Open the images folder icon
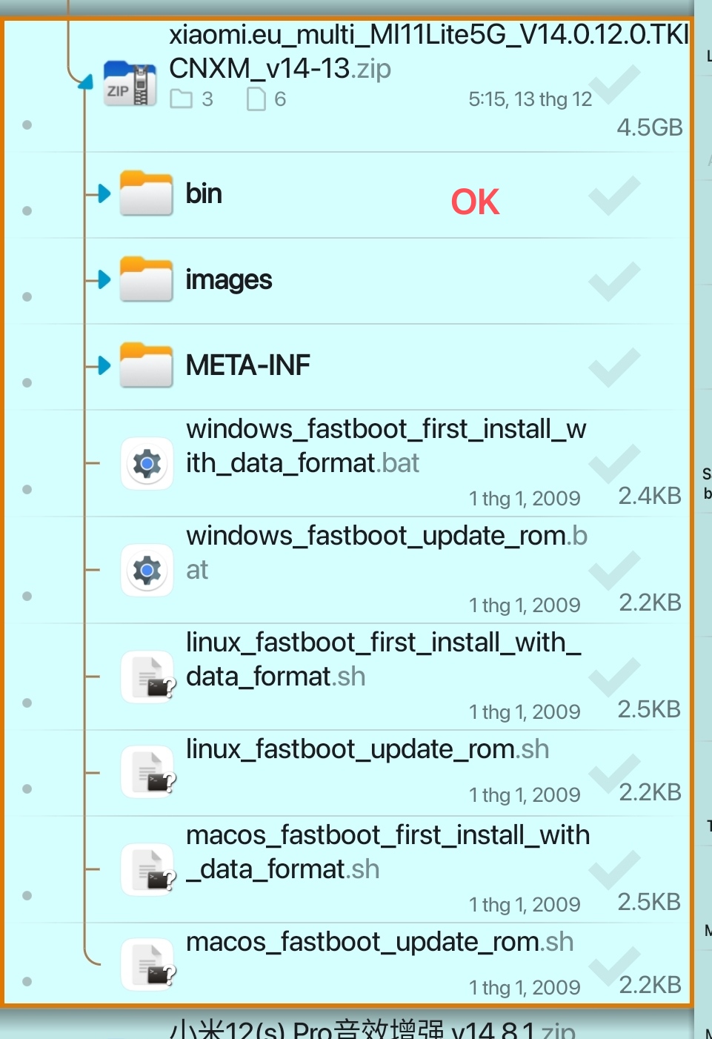712x1039 pixels. [147, 279]
